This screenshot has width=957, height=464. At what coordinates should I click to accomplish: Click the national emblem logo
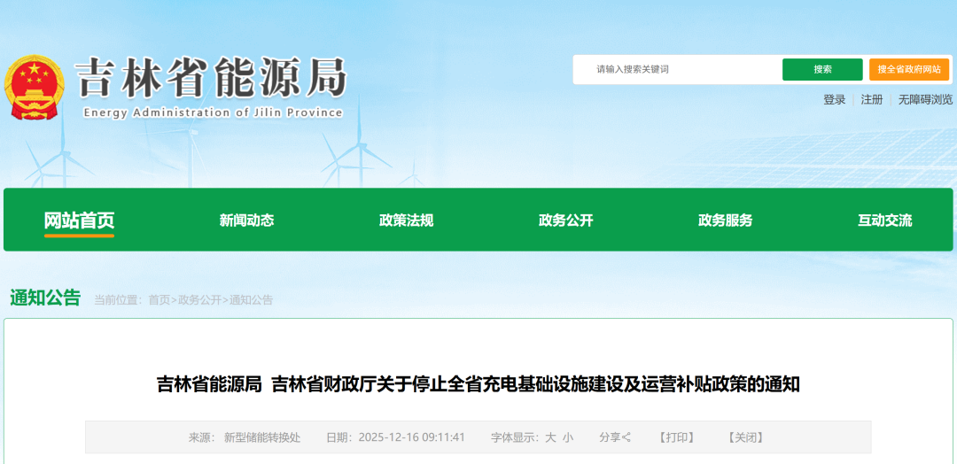[34, 88]
